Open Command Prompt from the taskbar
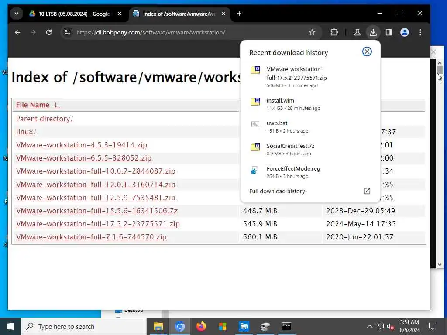447x335 pixels. point(286,326)
